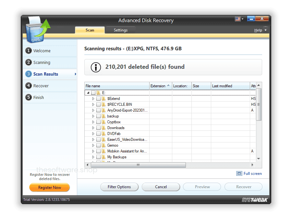Viewport: 292px width, 219px height.
Task: Check the backup folder checkbox
Action: pos(99,116)
